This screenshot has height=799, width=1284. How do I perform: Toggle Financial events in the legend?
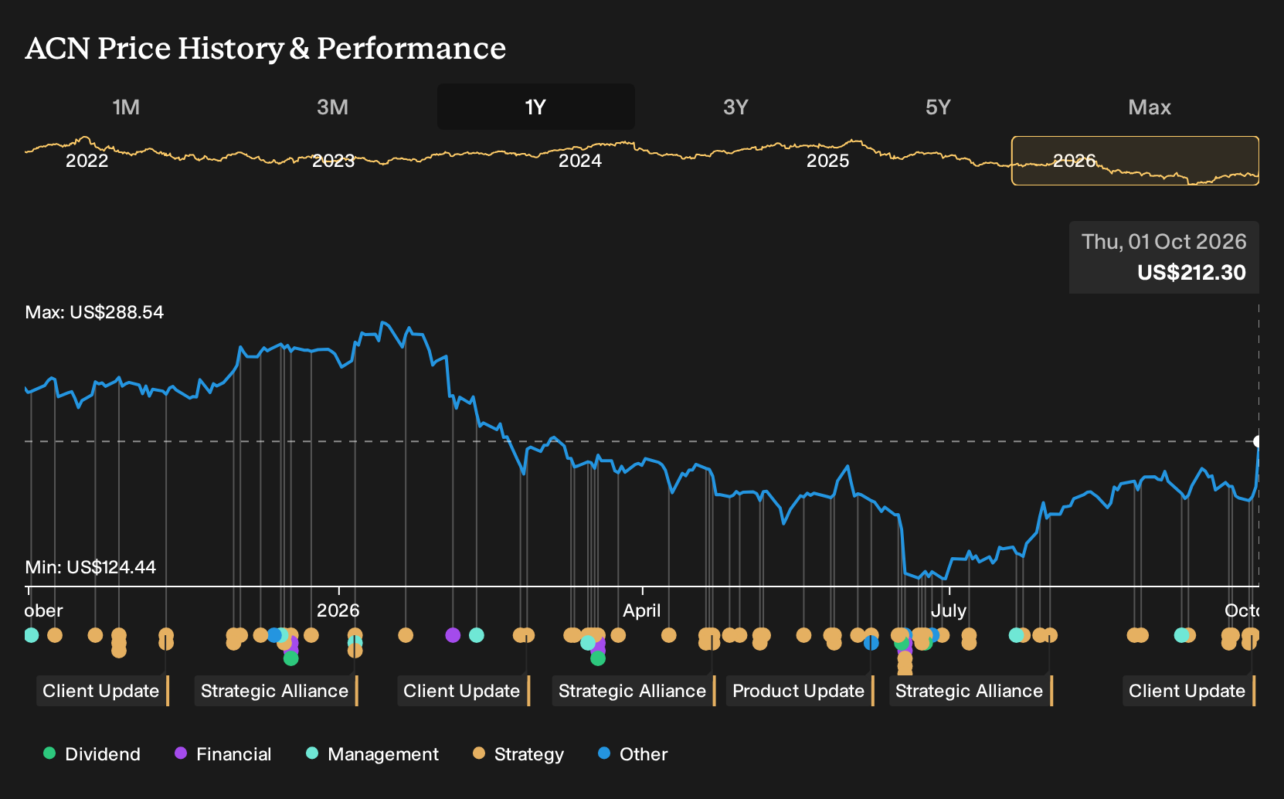click(x=223, y=754)
